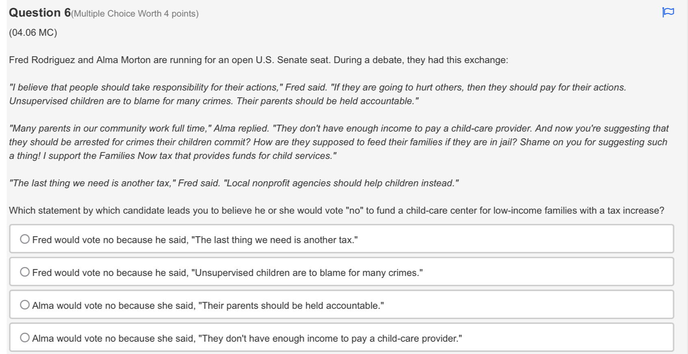Click answer text 'Alma would vote no... held accountable'

pos(208,306)
